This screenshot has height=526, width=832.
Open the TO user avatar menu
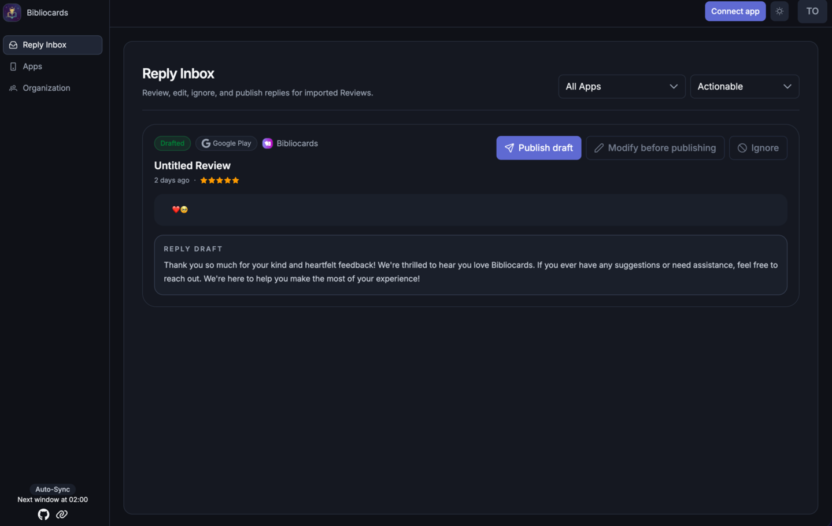coord(812,11)
